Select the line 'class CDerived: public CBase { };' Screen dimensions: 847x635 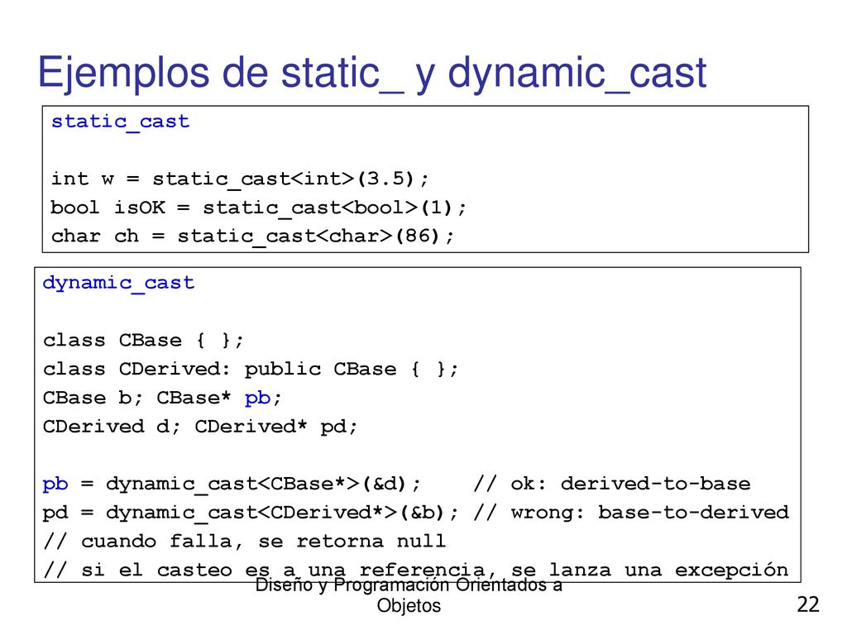tap(251, 370)
